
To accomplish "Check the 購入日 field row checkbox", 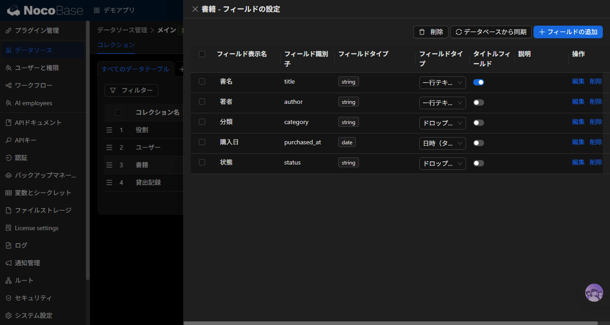I will (x=202, y=142).
